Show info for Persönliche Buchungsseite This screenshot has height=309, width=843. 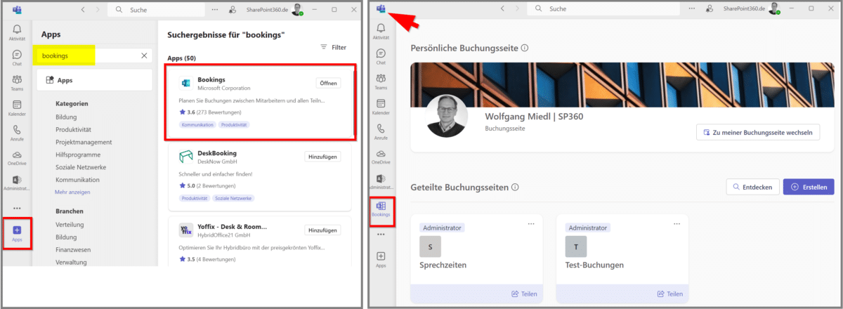pos(525,48)
